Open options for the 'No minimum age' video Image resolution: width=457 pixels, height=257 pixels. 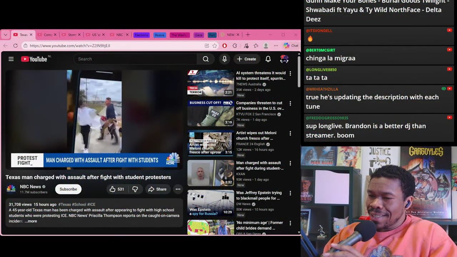(x=290, y=223)
